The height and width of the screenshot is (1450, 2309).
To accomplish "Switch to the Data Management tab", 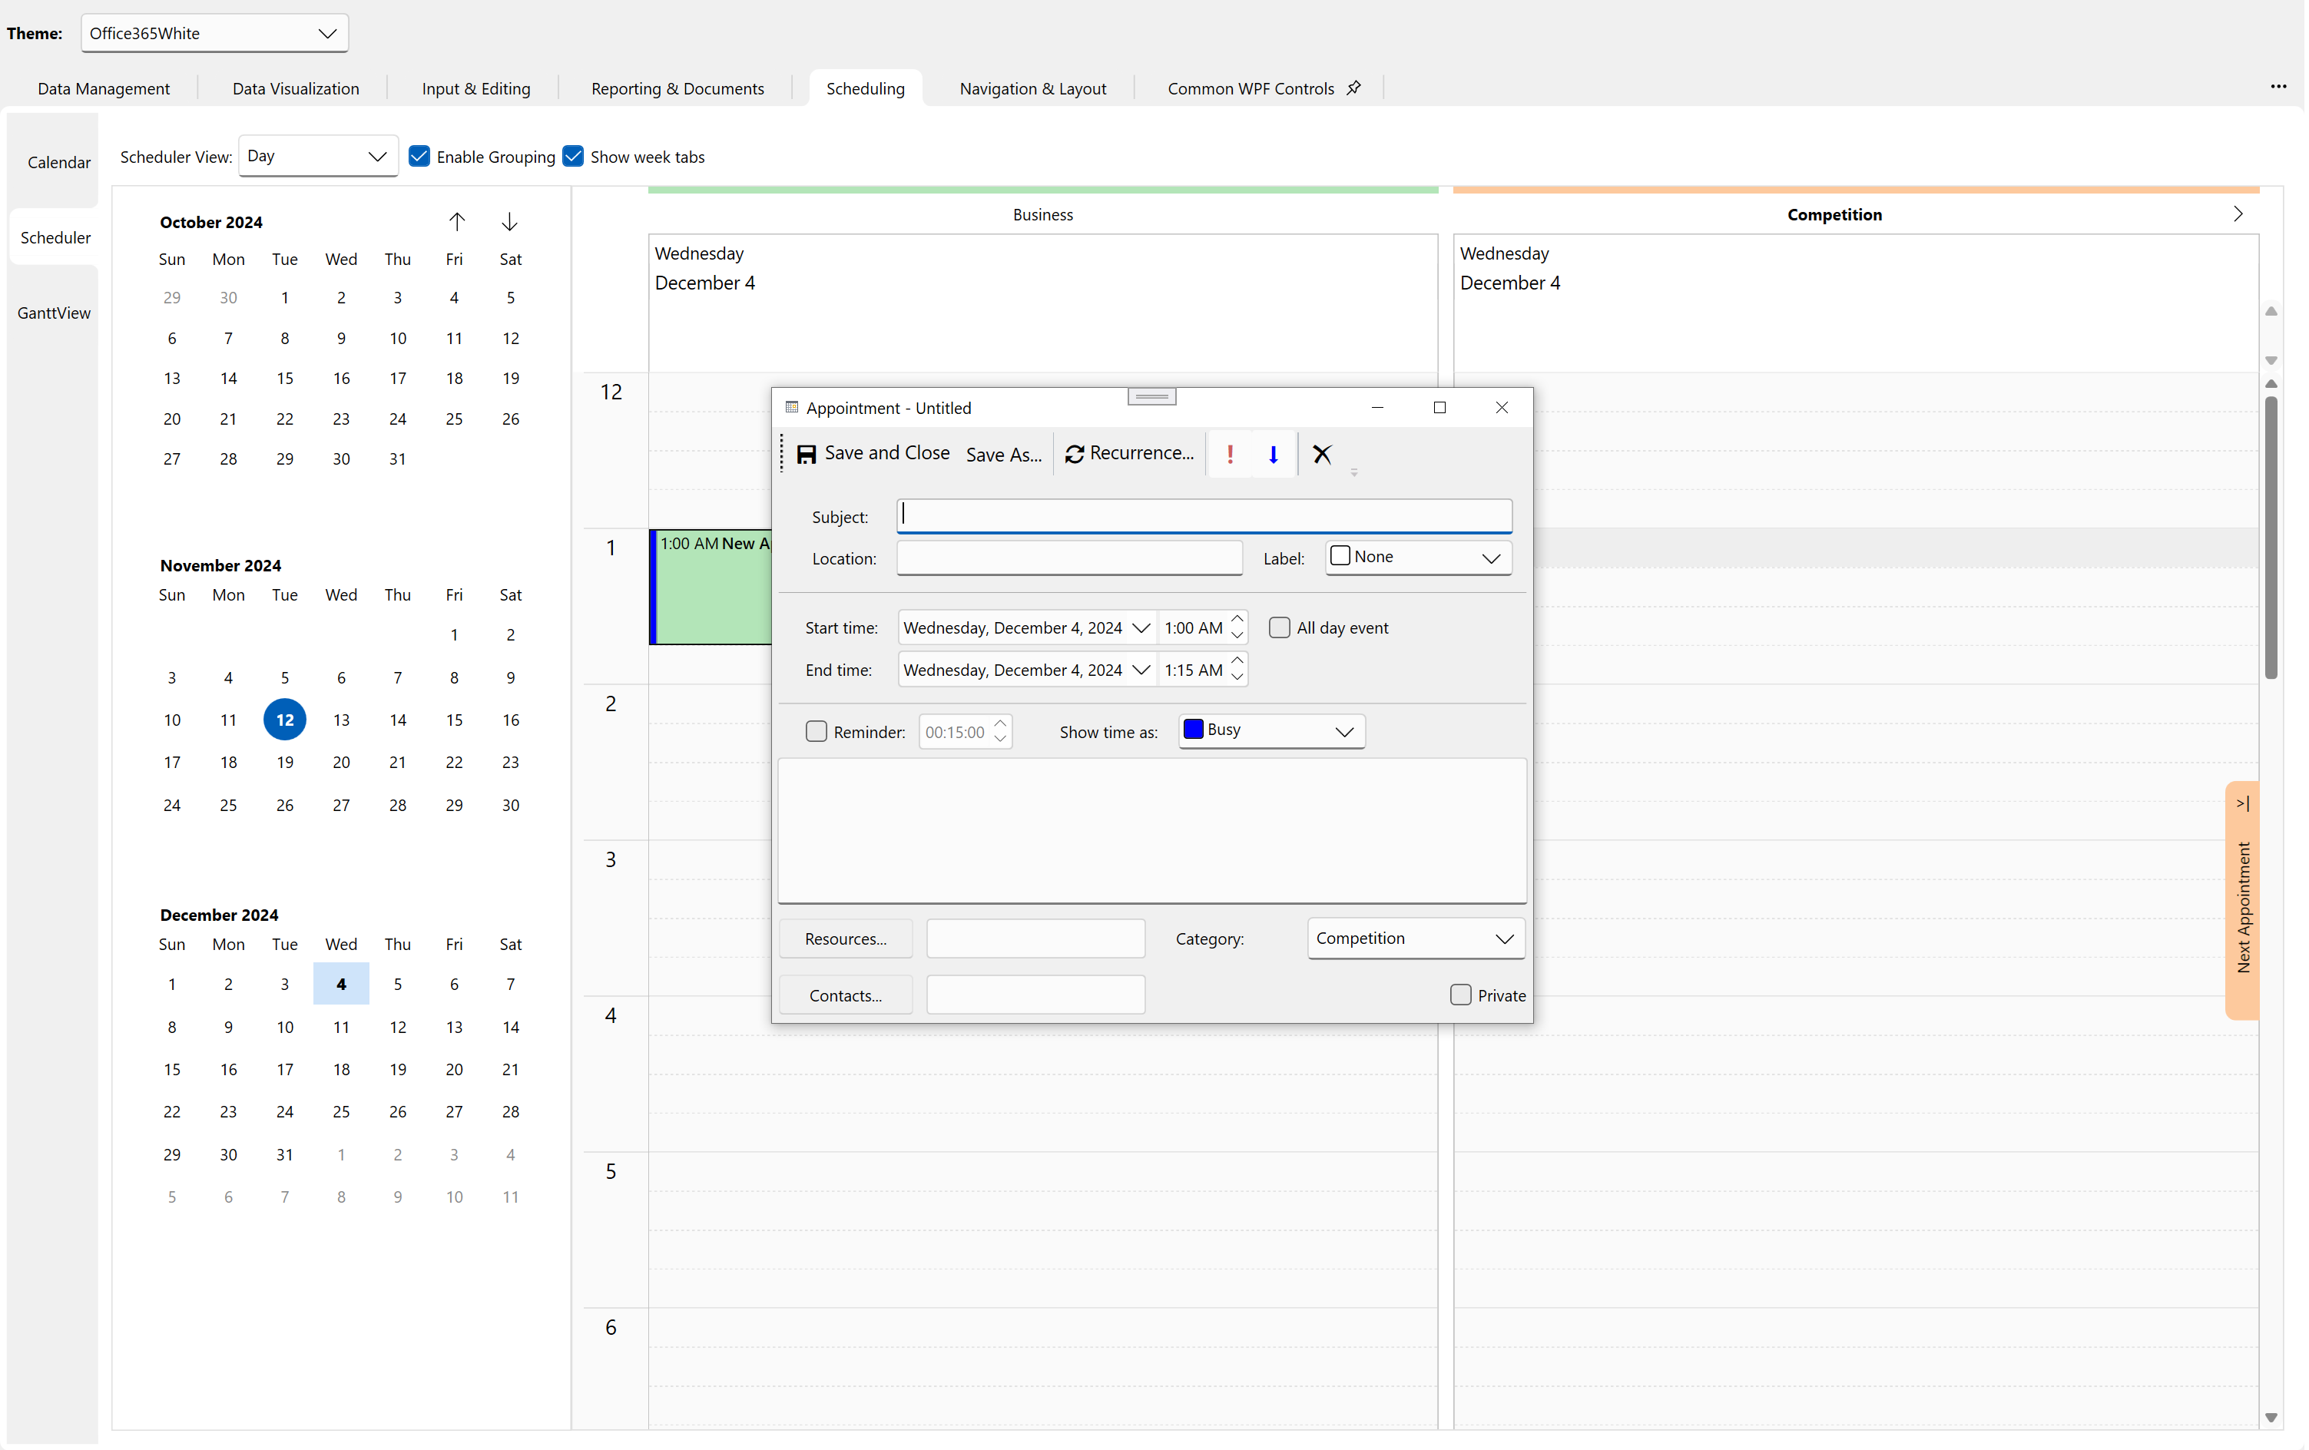I will pyautogui.click(x=104, y=88).
